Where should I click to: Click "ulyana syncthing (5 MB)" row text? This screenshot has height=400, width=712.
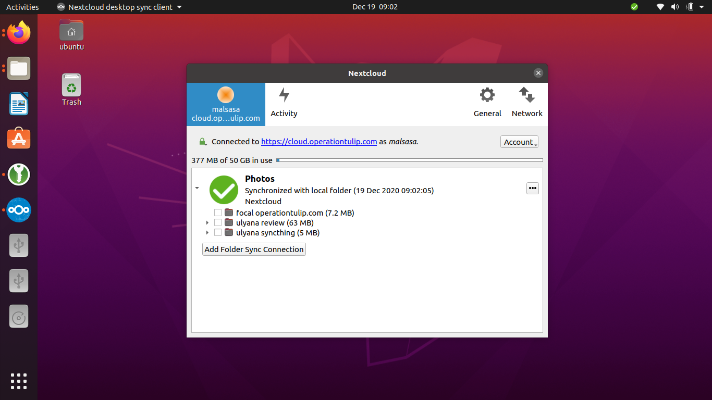278,233
